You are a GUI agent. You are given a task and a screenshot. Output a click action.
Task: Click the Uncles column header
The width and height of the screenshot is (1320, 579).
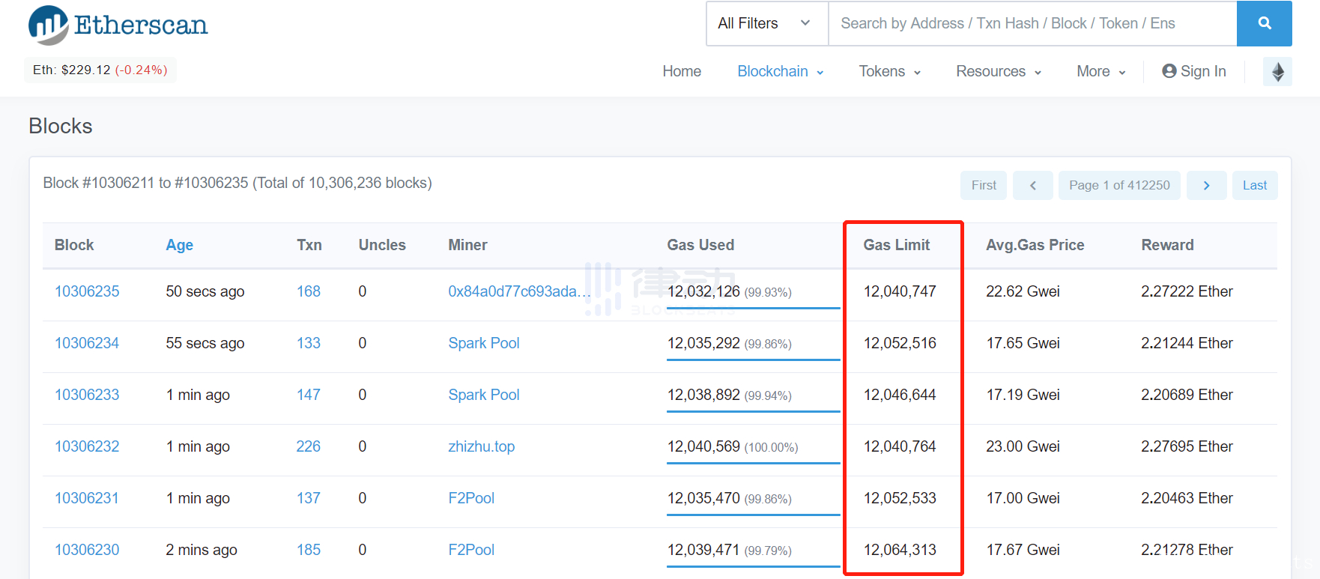[382, 245]
